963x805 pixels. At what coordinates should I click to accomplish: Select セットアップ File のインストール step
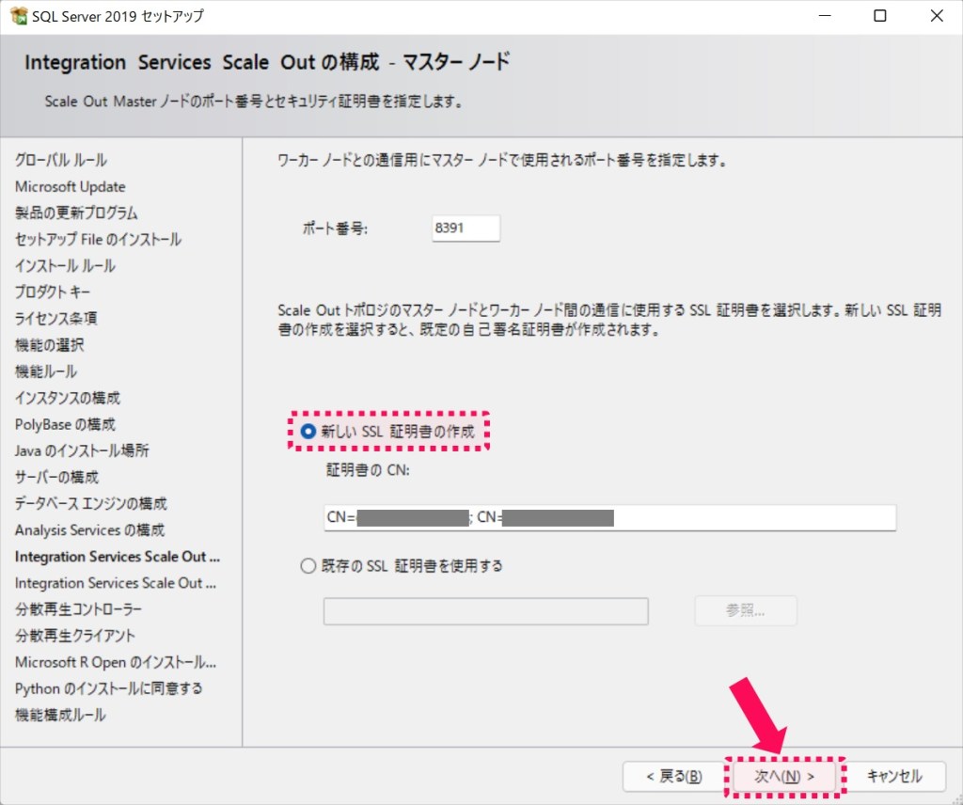(98, 240)
